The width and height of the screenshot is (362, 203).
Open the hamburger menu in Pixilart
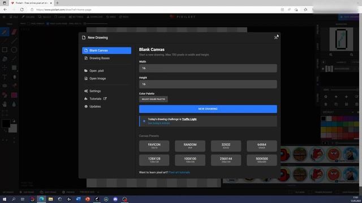(4, 17)
